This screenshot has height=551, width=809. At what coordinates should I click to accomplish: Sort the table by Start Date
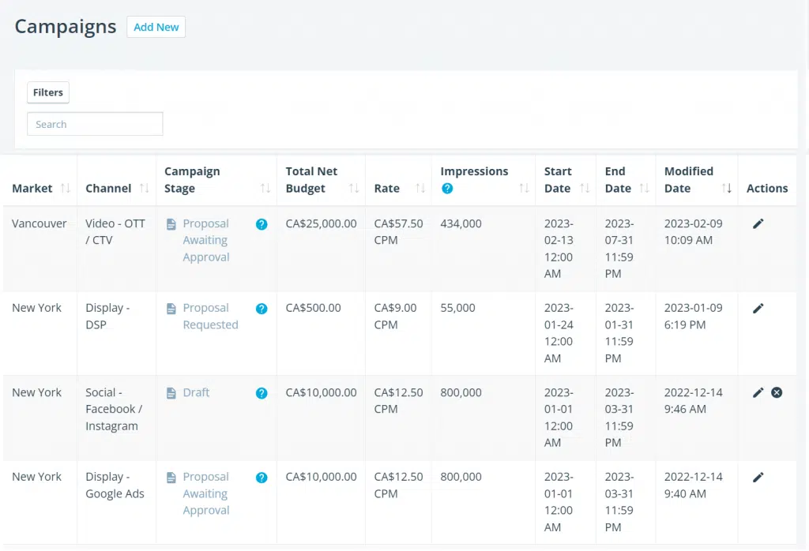(x=585, y=189)
